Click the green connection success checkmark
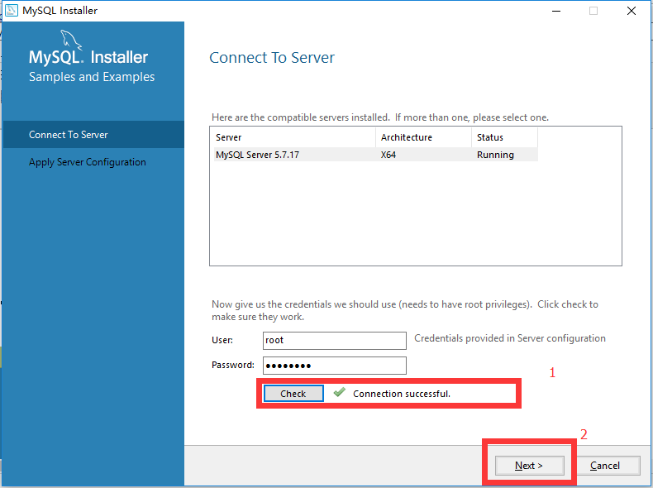The width and height of the screenshot is (653, 488). tap(340, 392)
